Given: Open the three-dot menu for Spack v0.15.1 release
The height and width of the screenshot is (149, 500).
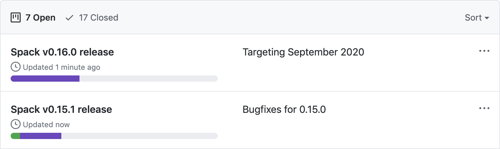Looking at the screenshot, I should click(484, 108).
